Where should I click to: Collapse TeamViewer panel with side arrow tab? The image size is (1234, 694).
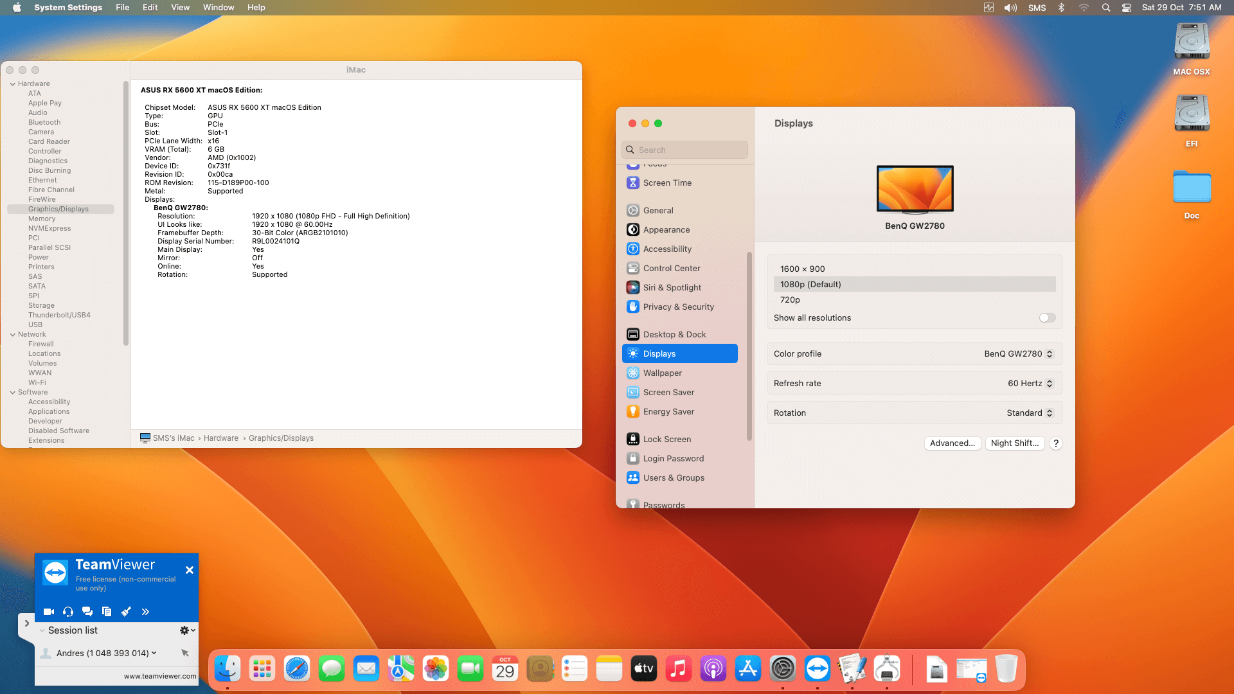pos(26,623)
